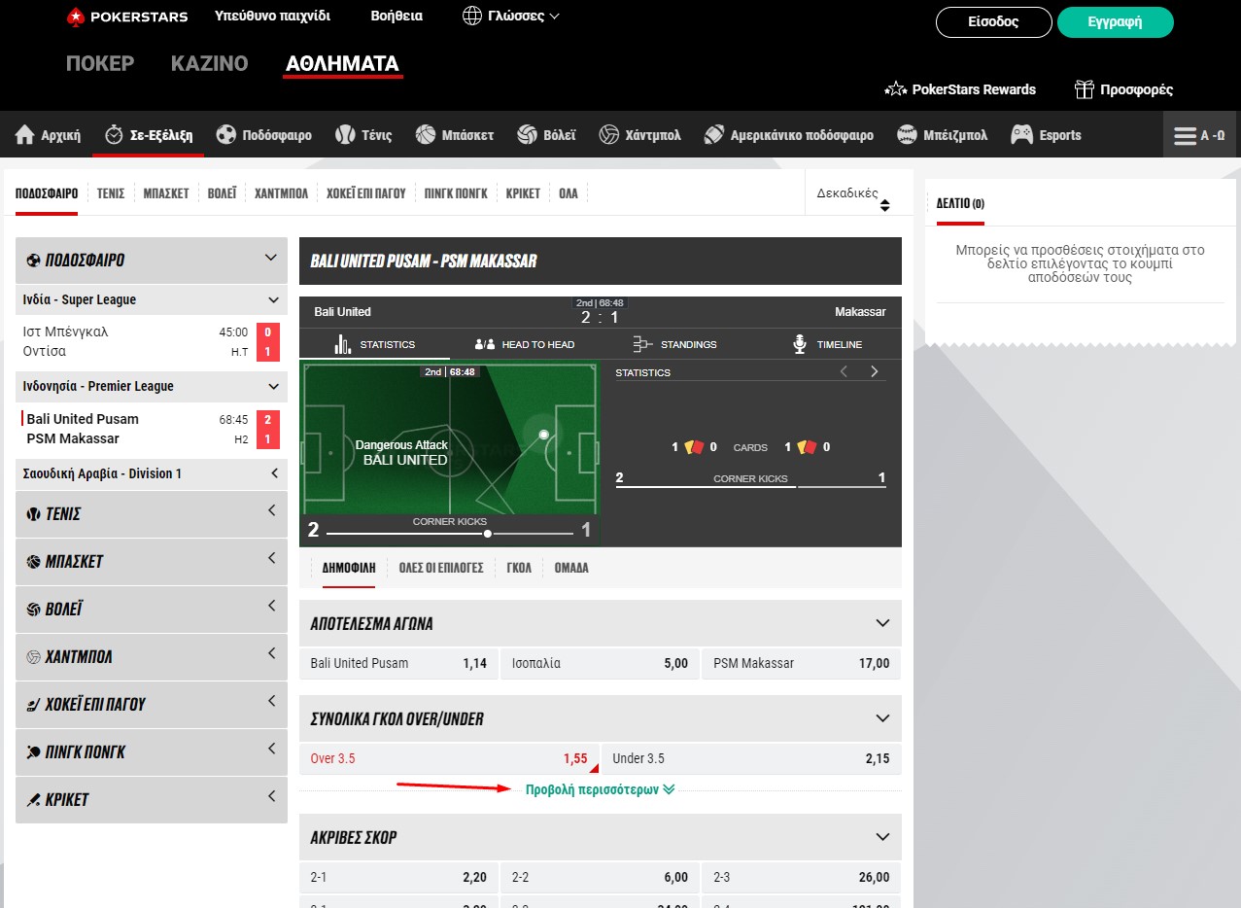Click the sidebar ΤΕΝΙΣ ball icon

[33, 514]
